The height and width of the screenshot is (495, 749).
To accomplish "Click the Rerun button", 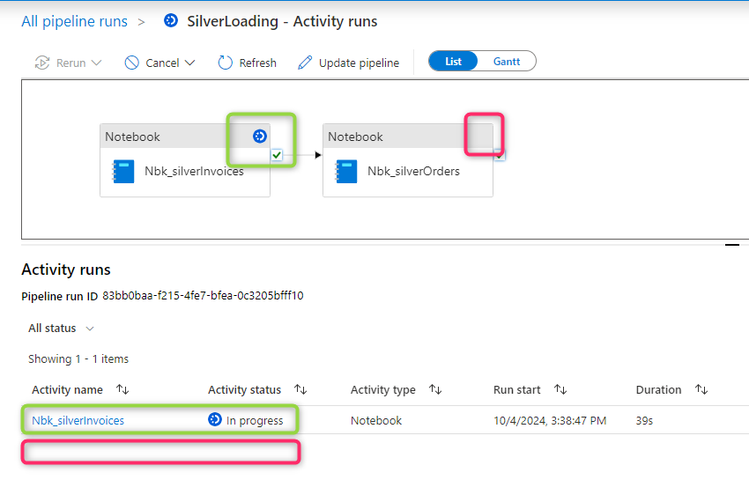I will point(68,63).
